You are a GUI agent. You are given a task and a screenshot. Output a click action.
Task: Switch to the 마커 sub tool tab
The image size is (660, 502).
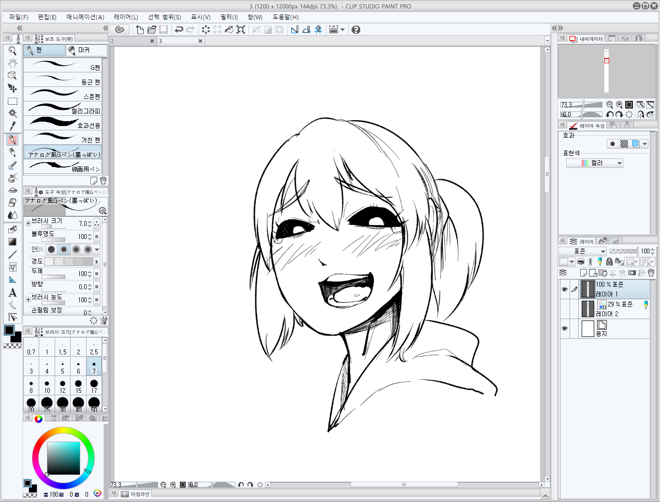[x=86, y=50]
